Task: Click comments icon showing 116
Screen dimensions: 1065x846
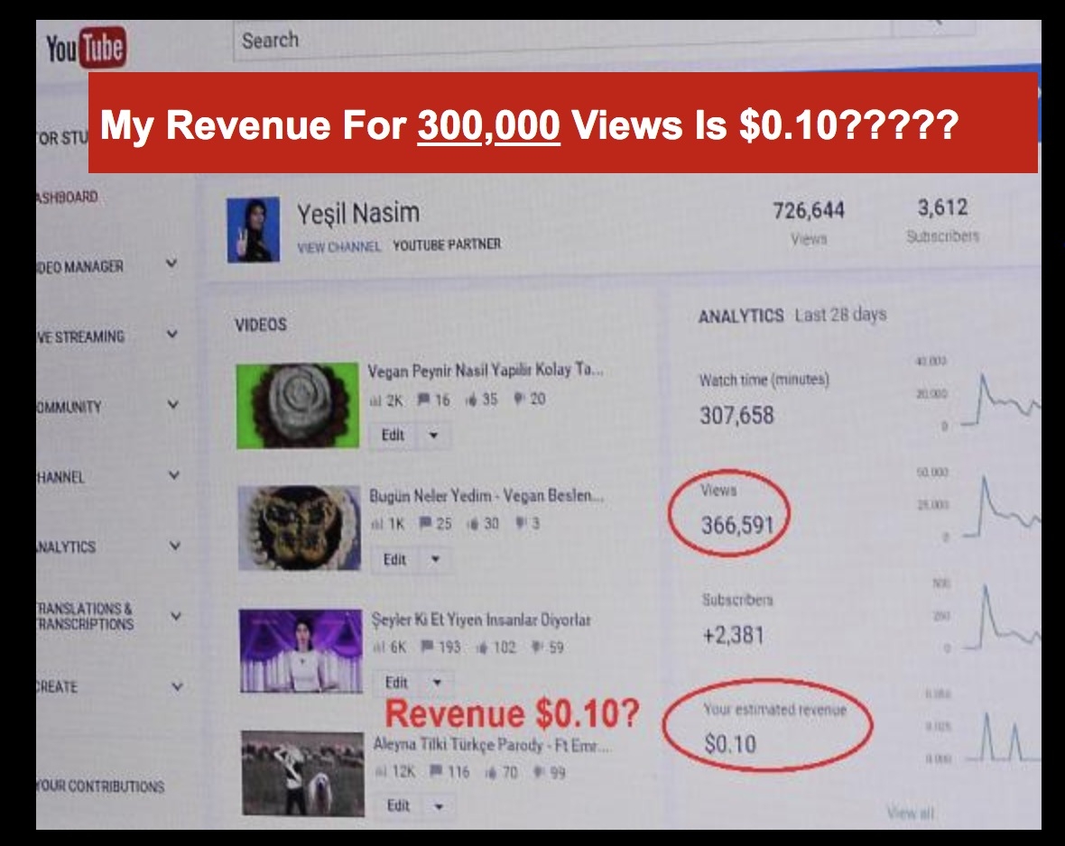Action: [437, 771]
